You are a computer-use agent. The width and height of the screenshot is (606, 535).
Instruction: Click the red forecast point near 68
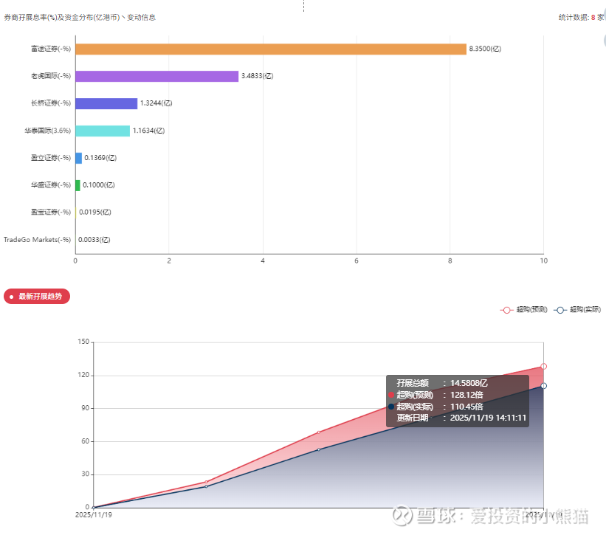click(318, 432)
